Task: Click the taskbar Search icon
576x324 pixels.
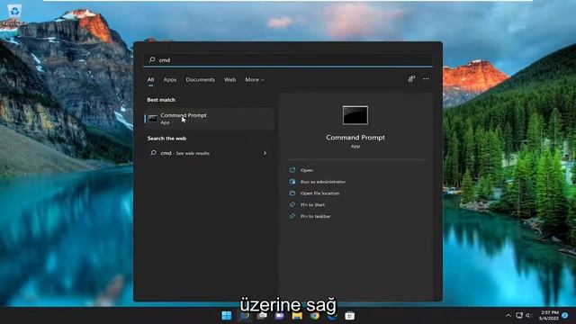Action: click(244, 316)
